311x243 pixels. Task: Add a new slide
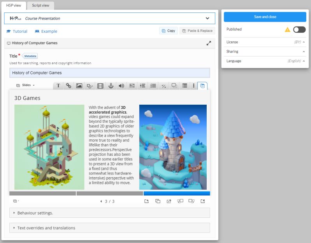click(147, 201)
